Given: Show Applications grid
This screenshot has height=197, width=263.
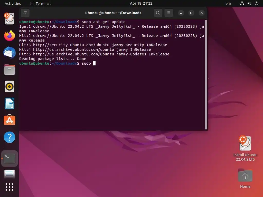Looking at the screenshot, I should [x=10, y=187].
